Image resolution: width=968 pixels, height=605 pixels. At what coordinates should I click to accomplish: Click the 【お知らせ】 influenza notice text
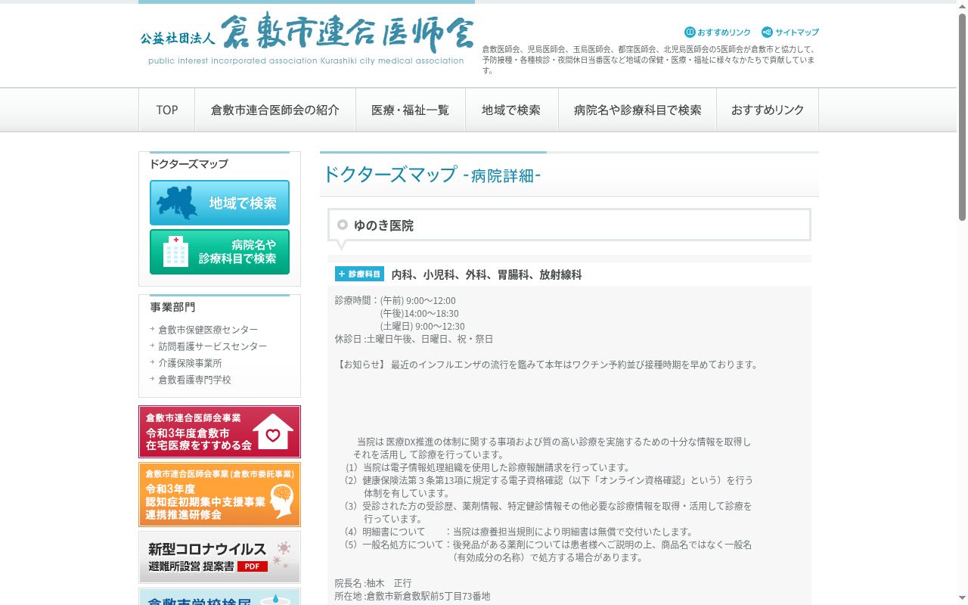546,365
